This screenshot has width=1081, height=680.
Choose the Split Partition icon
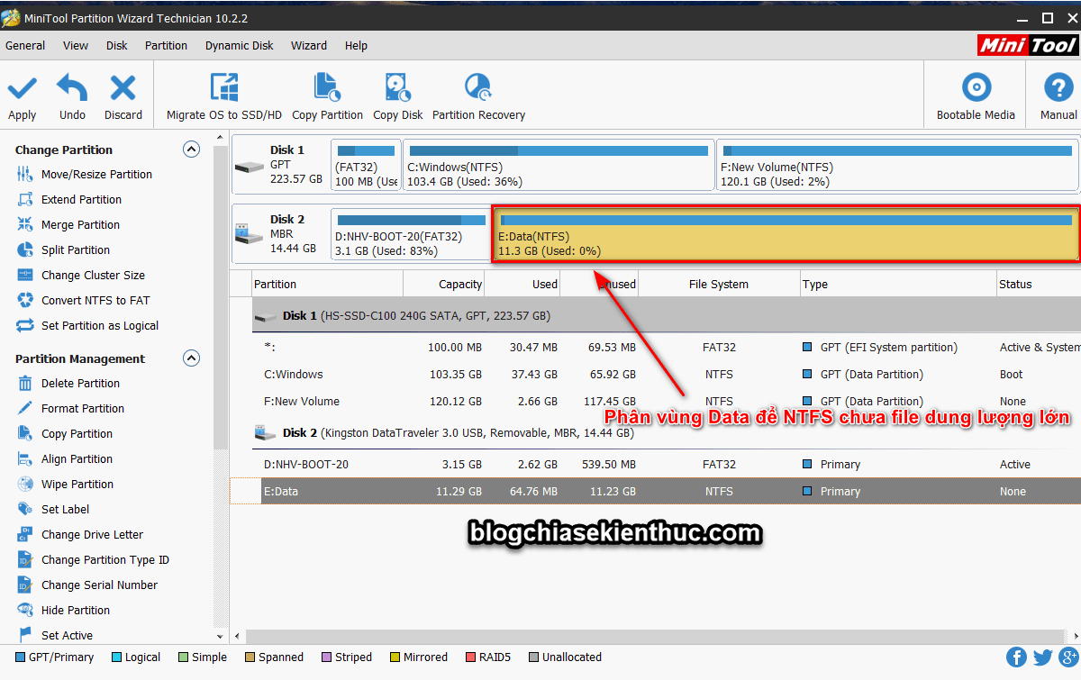[x=25, y=249]
